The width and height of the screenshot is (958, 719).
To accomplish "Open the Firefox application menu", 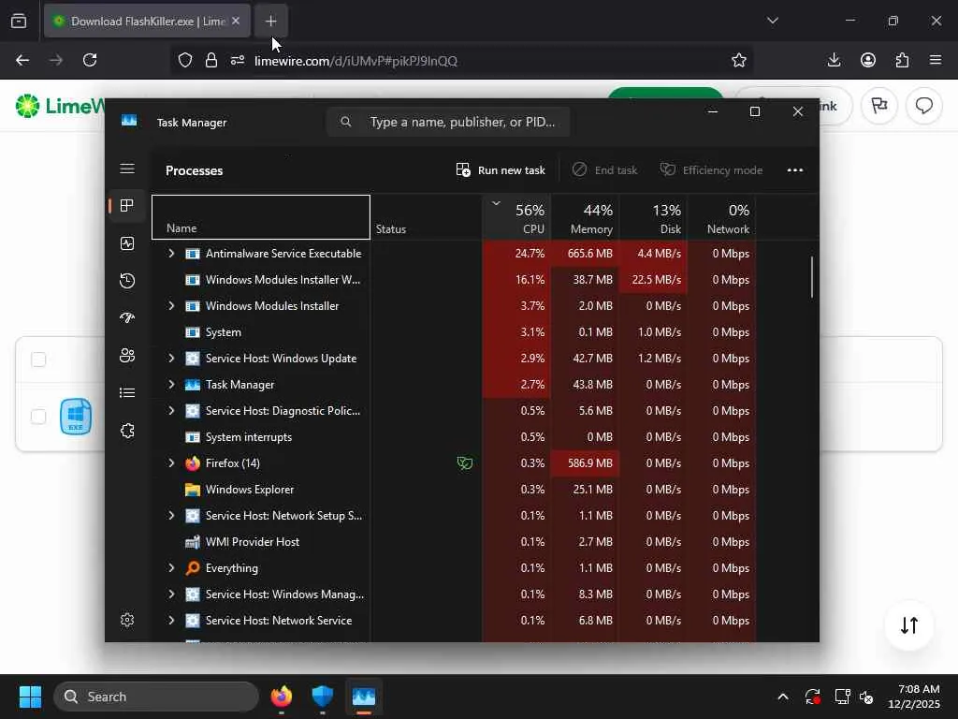I will point(936,60).
